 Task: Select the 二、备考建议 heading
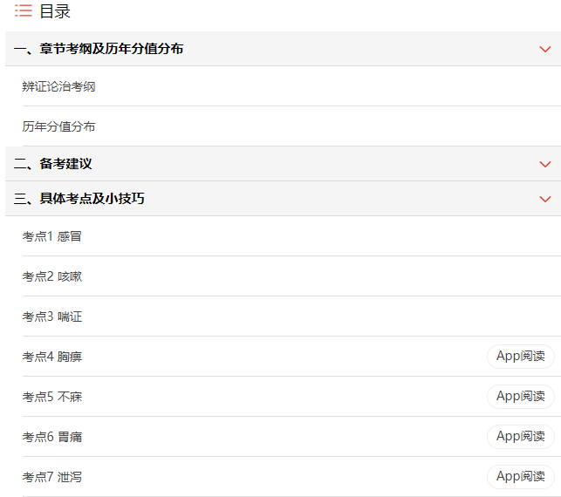click(53, 164)
